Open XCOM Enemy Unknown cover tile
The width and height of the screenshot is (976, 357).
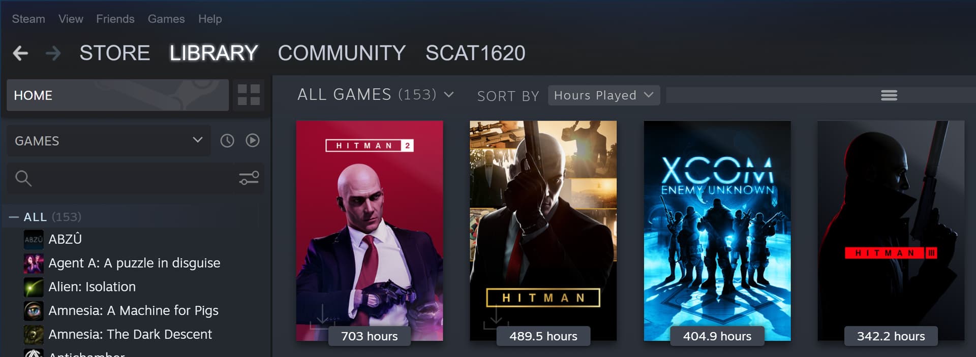point(717,231)
